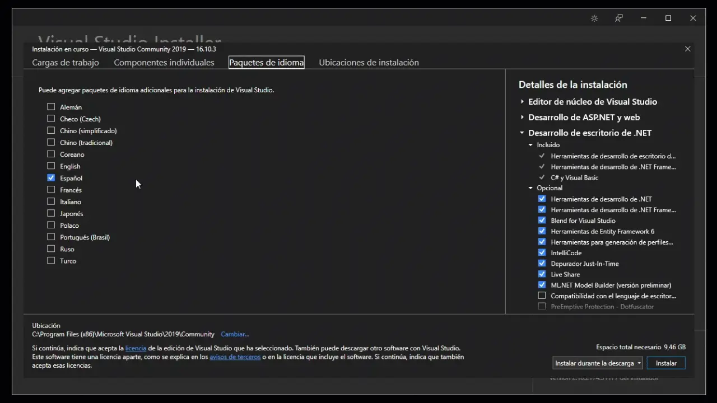The width and height of the screenshot is (717, 403).
Task: Collapse the Opcional components section
Action: coord(531,188)
